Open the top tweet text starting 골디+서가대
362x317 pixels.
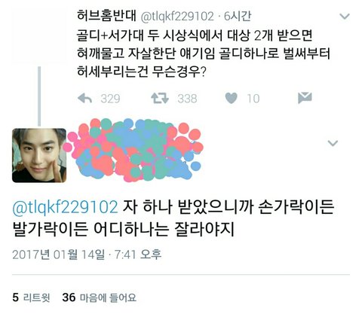coord(203,53)
